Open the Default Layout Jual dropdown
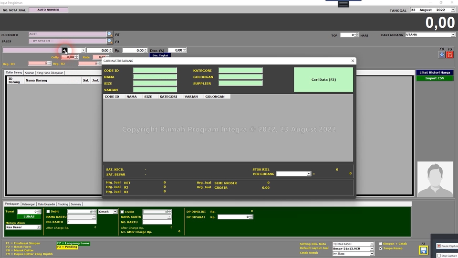Viewport: 458px width, 258px height. coord(372,248)
